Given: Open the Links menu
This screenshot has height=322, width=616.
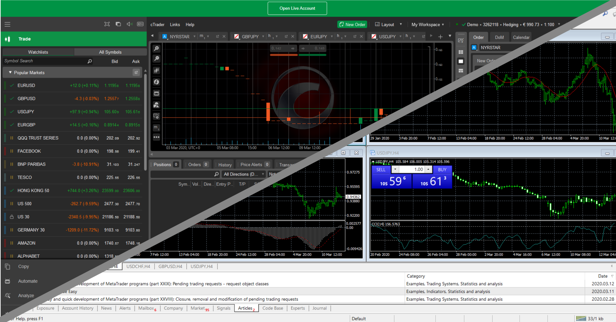Looking at the screenshot, I should coord(175,25).
